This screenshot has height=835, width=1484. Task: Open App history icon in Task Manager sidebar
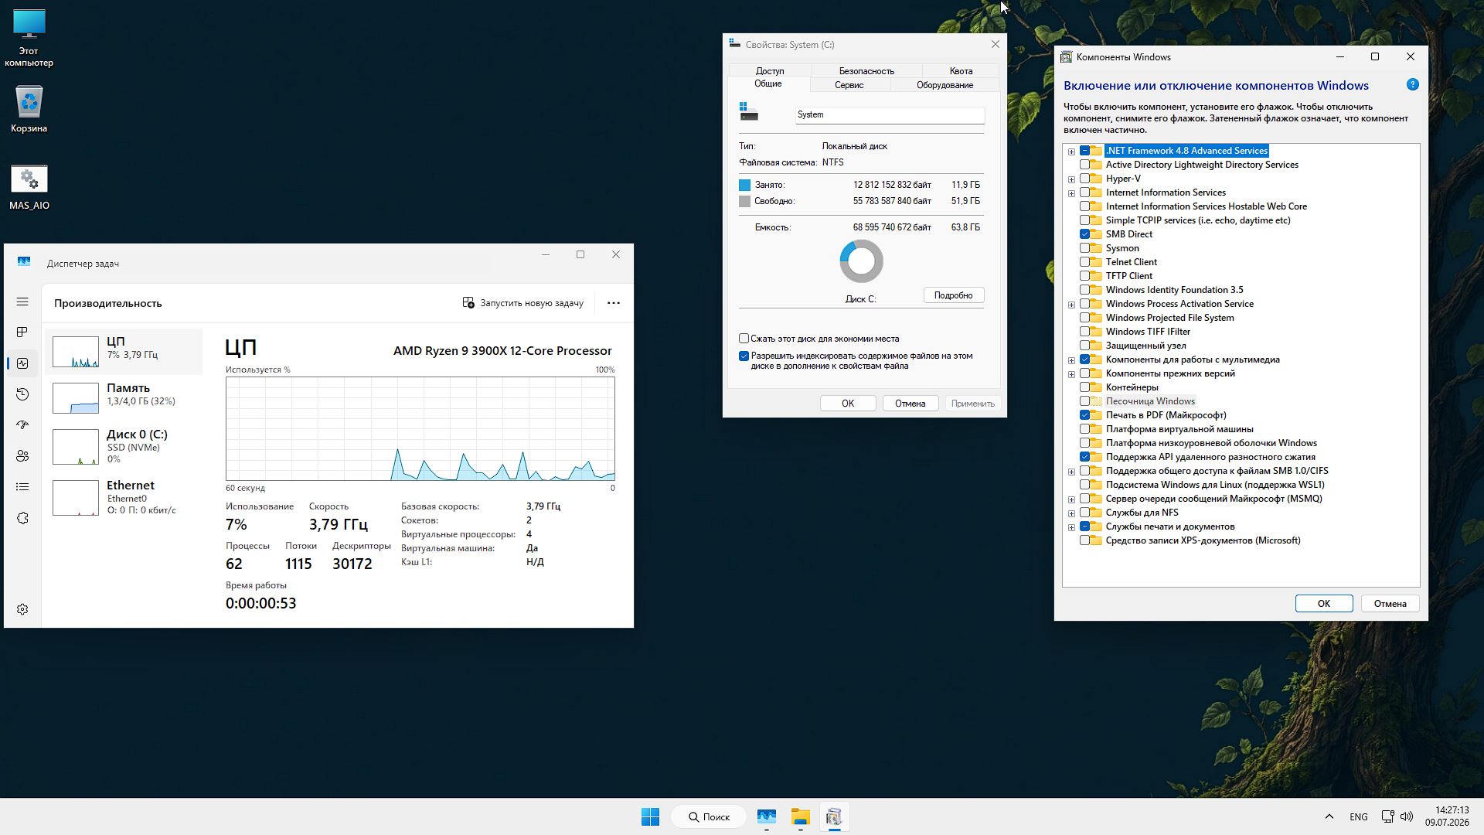point(22,394)
